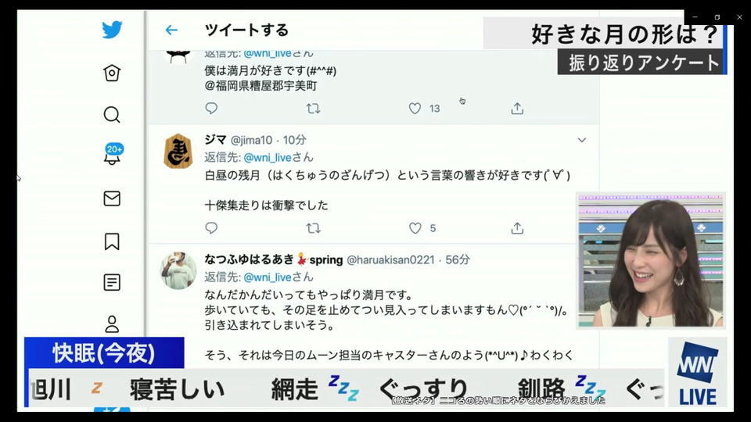Open the Twitter home bird logo
The height and width of the screenshot is (422, 751).
(x=112, y=30)
